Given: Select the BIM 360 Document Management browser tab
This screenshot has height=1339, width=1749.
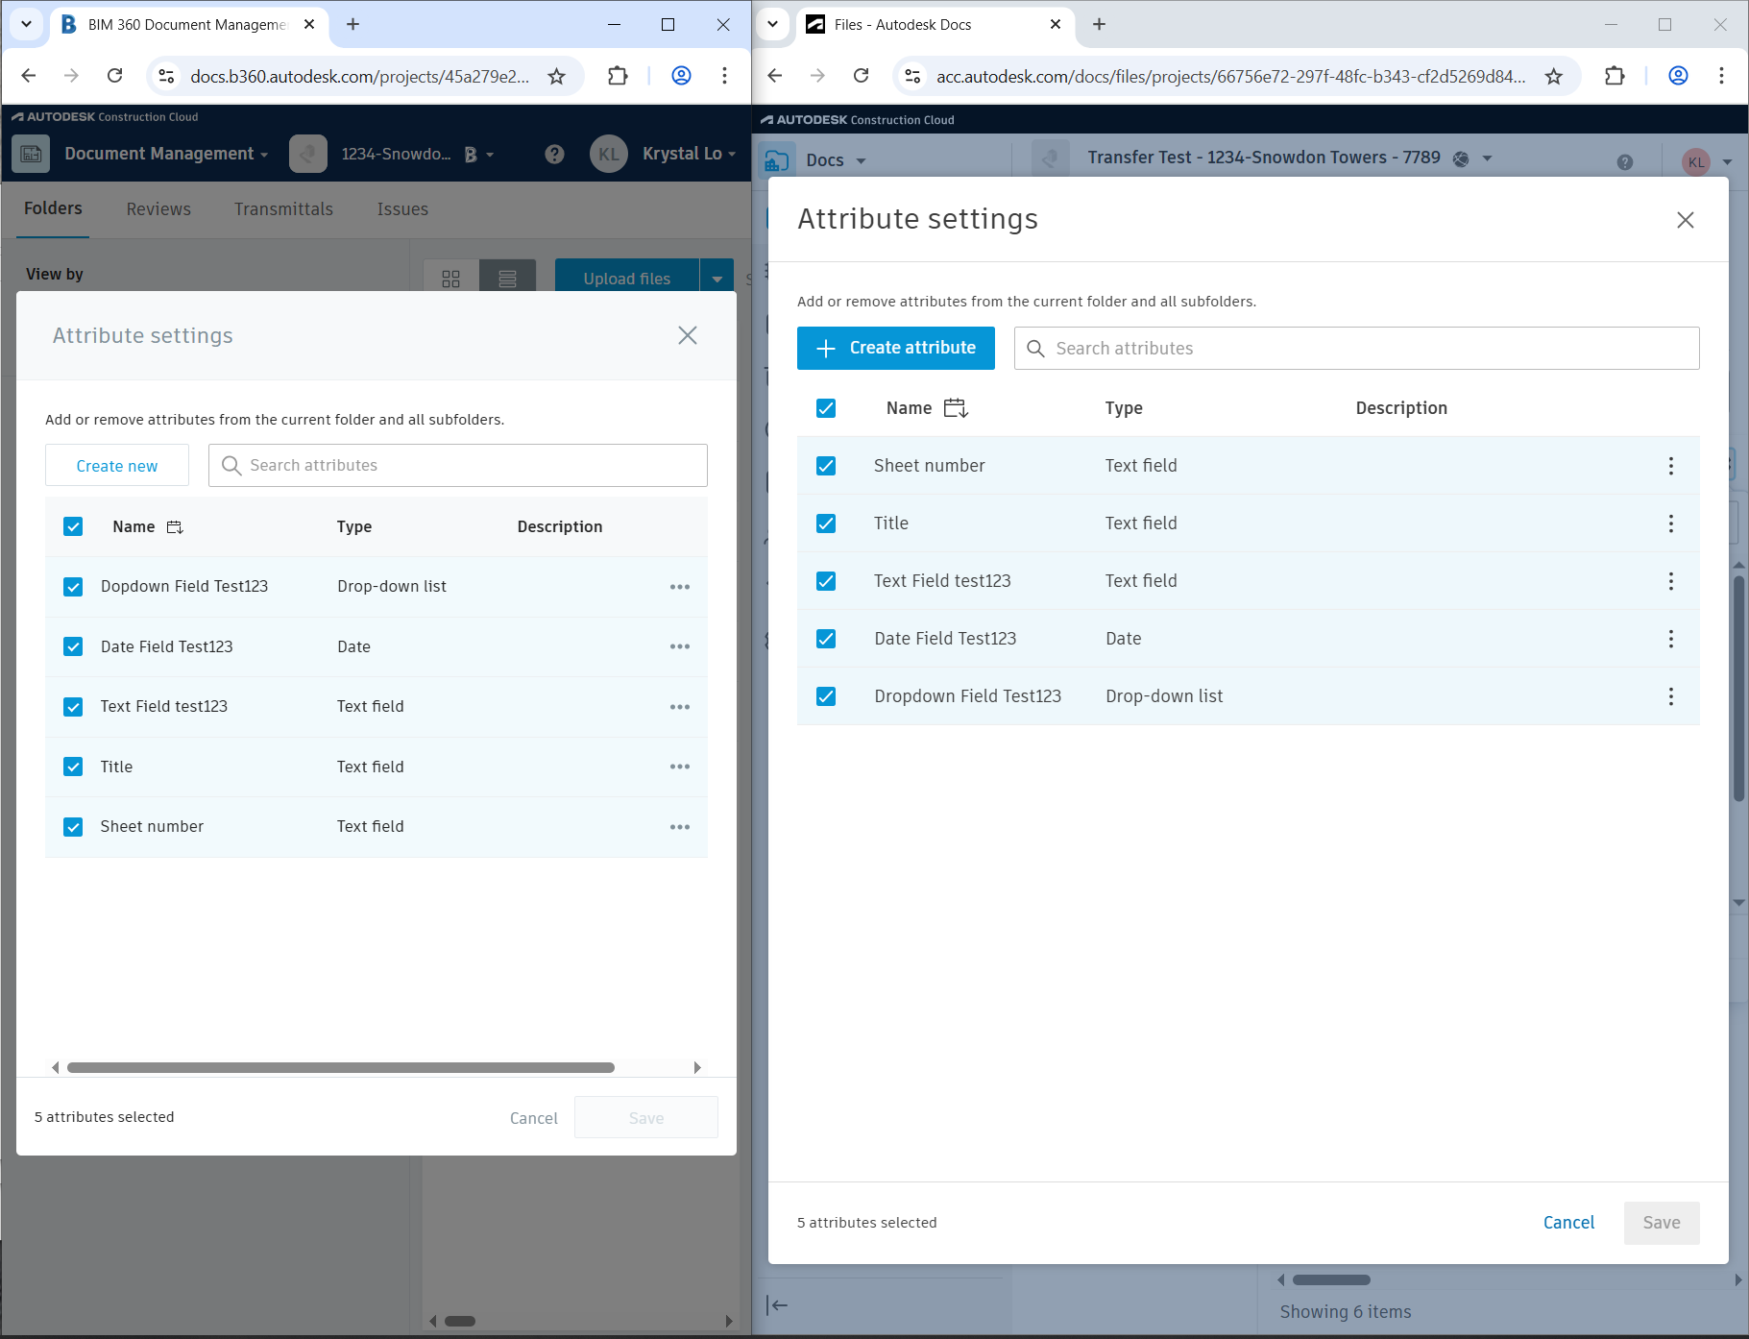Looking at the screenshot, I should 187,25.
